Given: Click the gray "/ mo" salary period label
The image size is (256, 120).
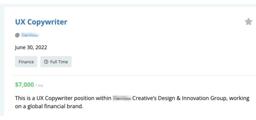Looking at the screenshot, I should click(39, 86).
